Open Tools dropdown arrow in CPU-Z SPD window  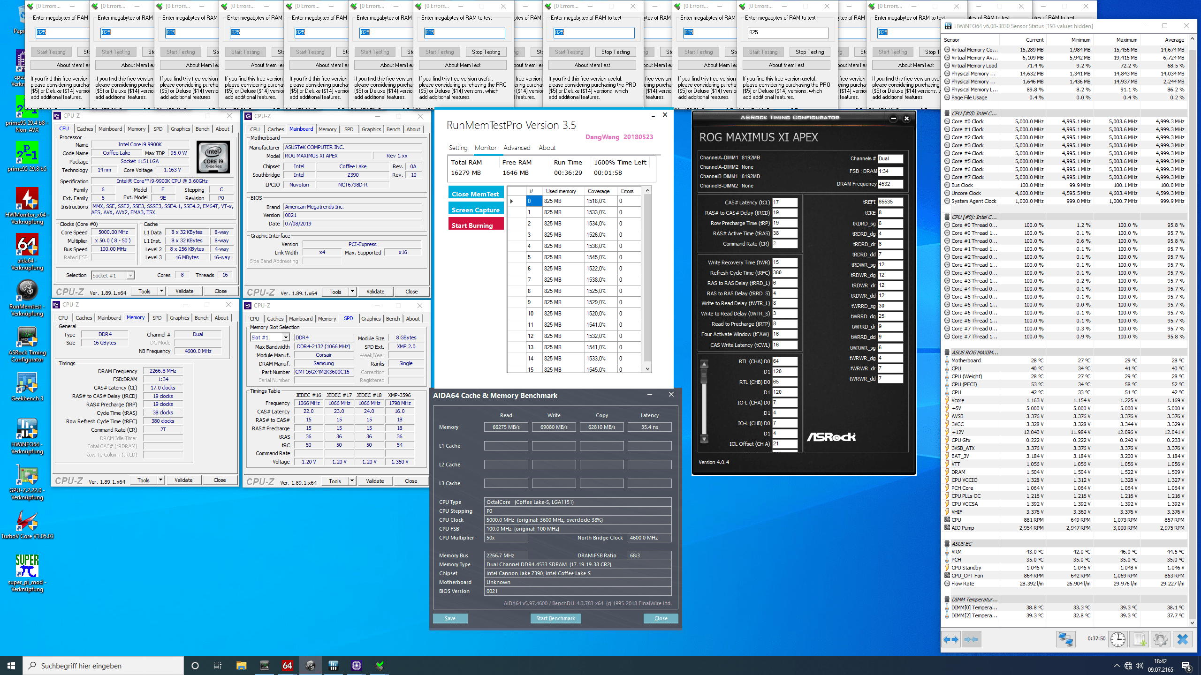352,481
